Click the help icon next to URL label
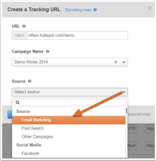 tap(24, 26)
